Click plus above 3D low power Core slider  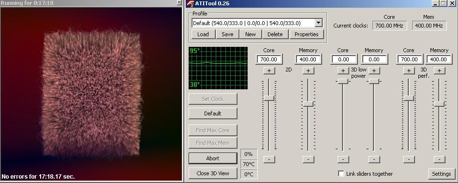(343, 71)
